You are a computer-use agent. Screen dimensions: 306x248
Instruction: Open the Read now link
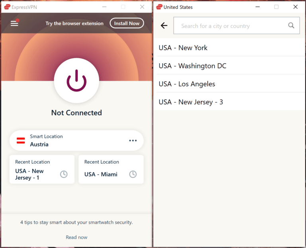click(x=76, y=237)
